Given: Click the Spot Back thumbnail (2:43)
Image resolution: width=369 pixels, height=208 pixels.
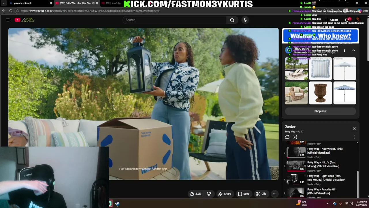Looking at the screenshot, I should point(296,179).
